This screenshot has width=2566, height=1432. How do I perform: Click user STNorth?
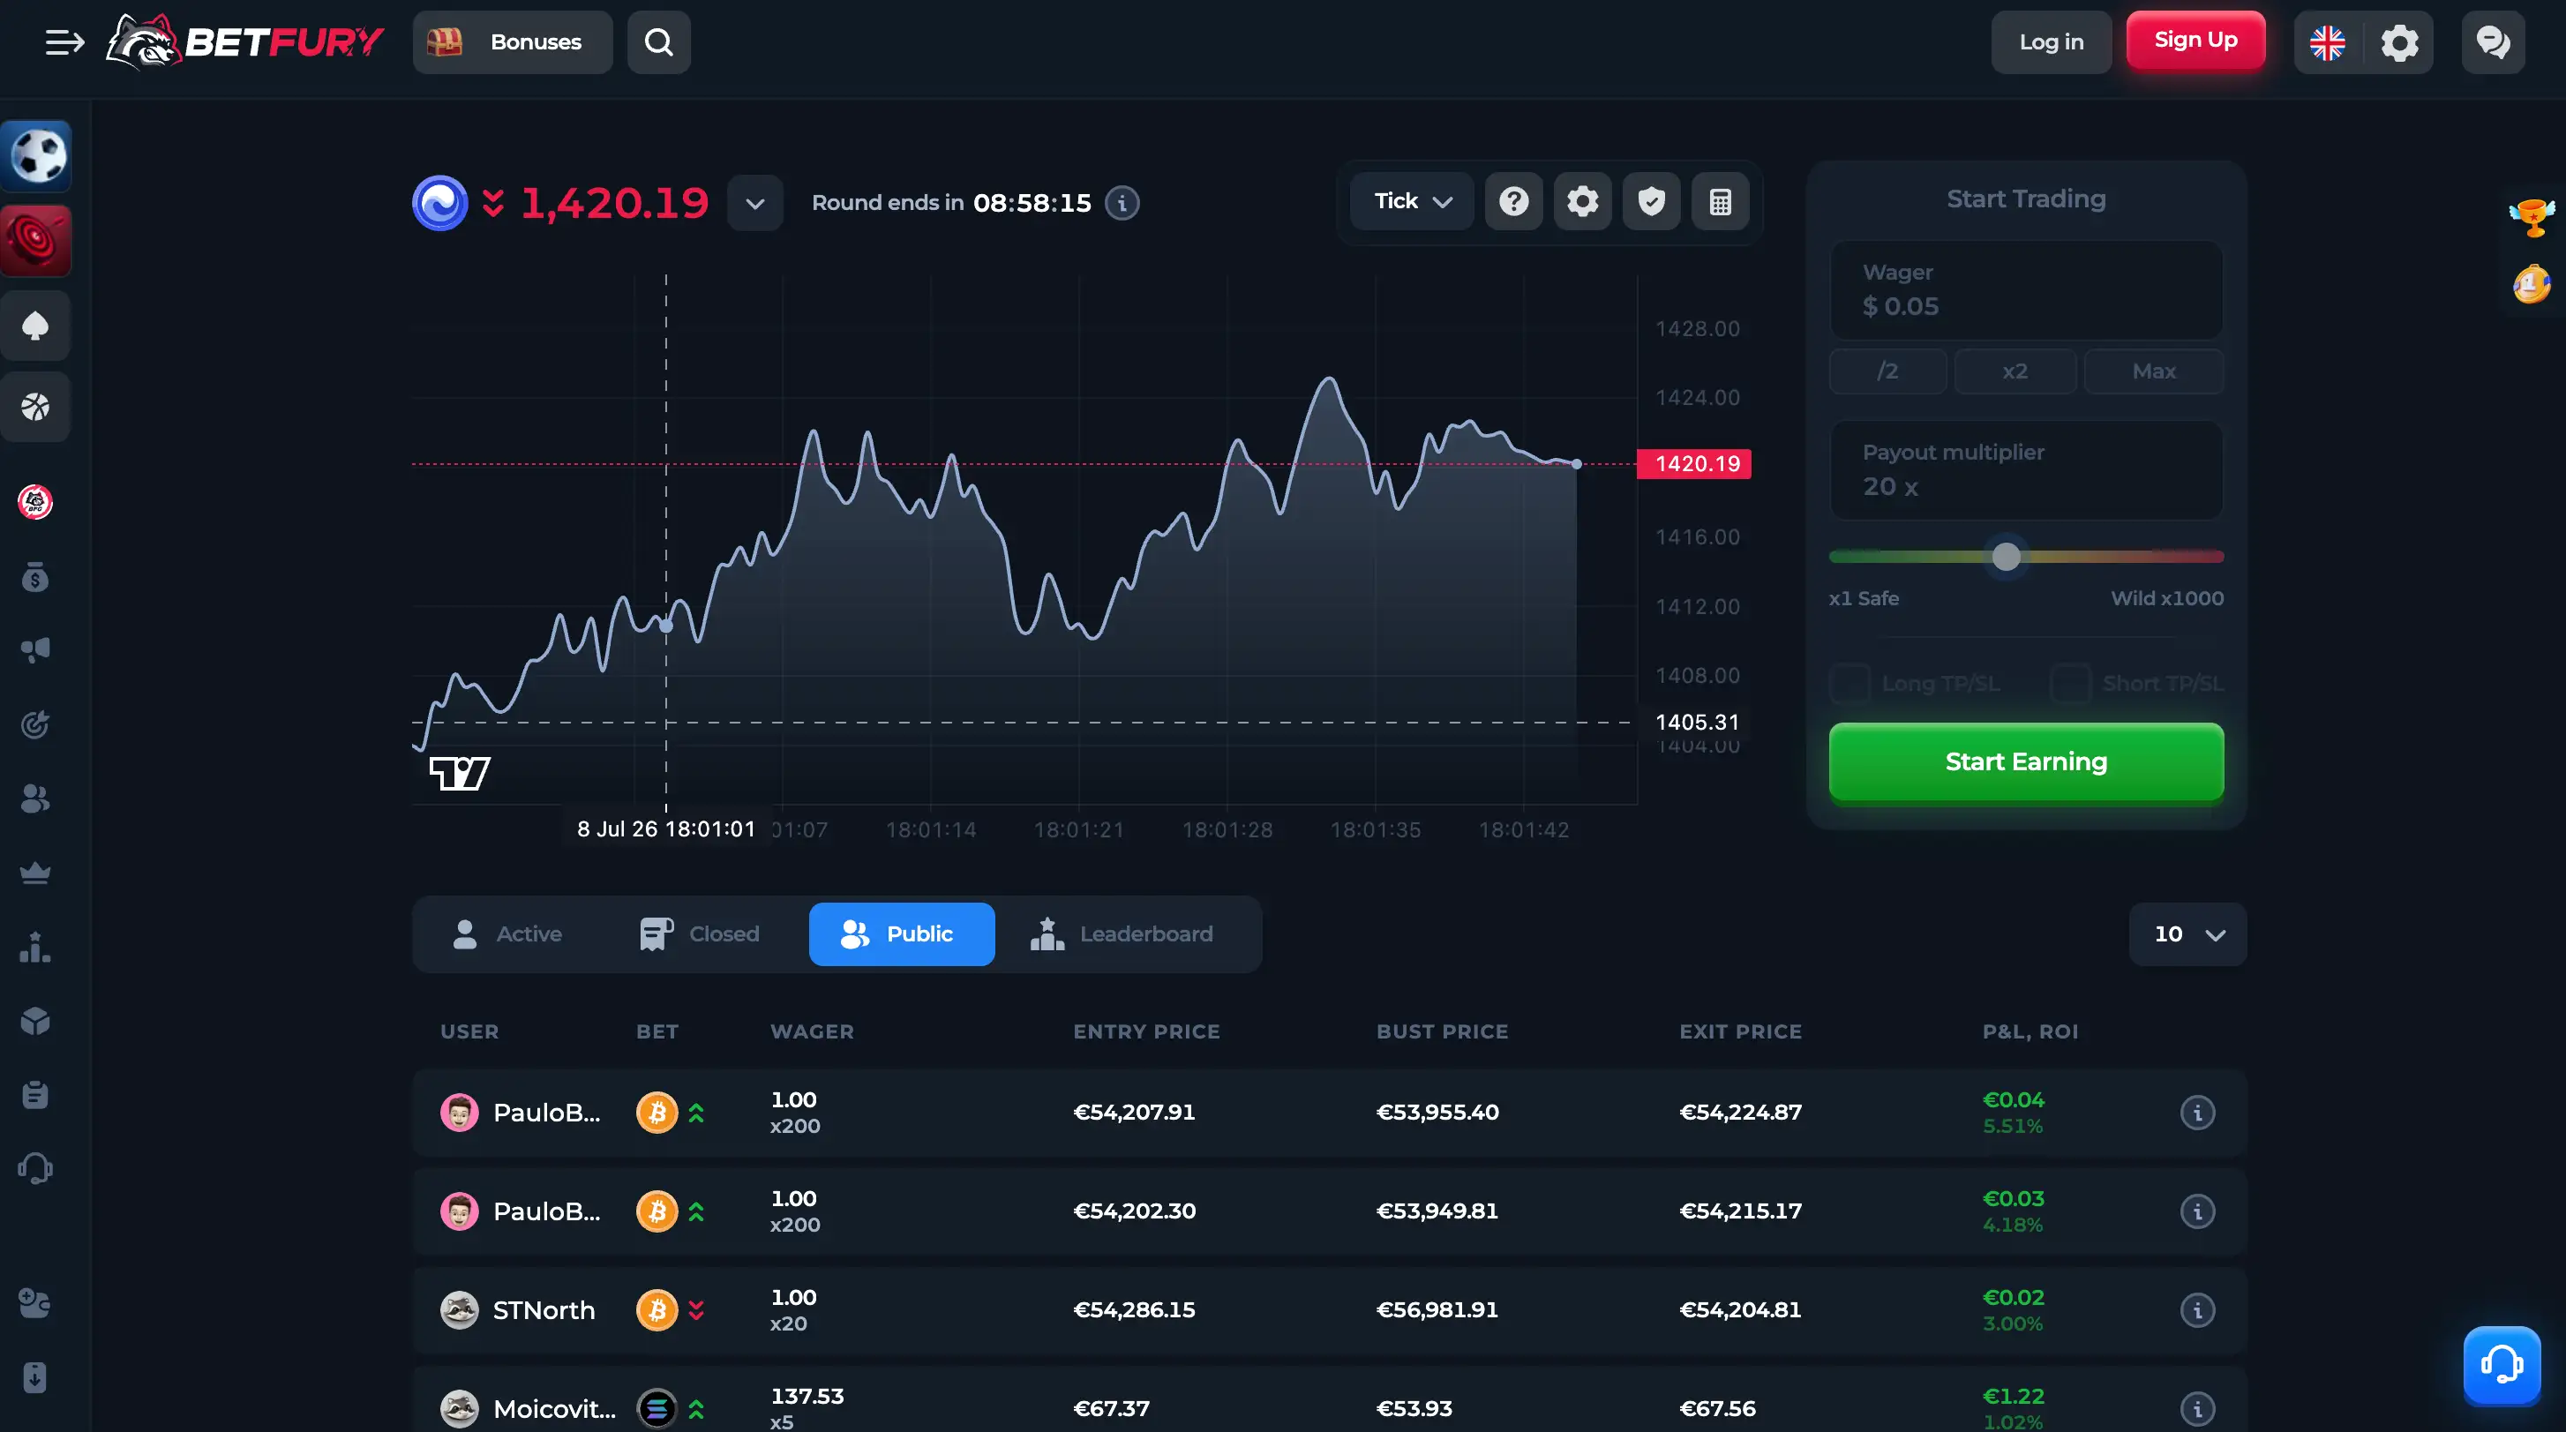(x=543, y=1309)
